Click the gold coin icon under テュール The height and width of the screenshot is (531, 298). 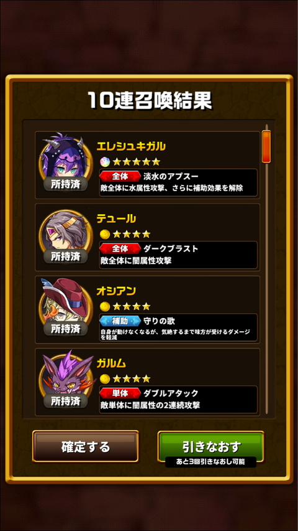tap(105, 234)
